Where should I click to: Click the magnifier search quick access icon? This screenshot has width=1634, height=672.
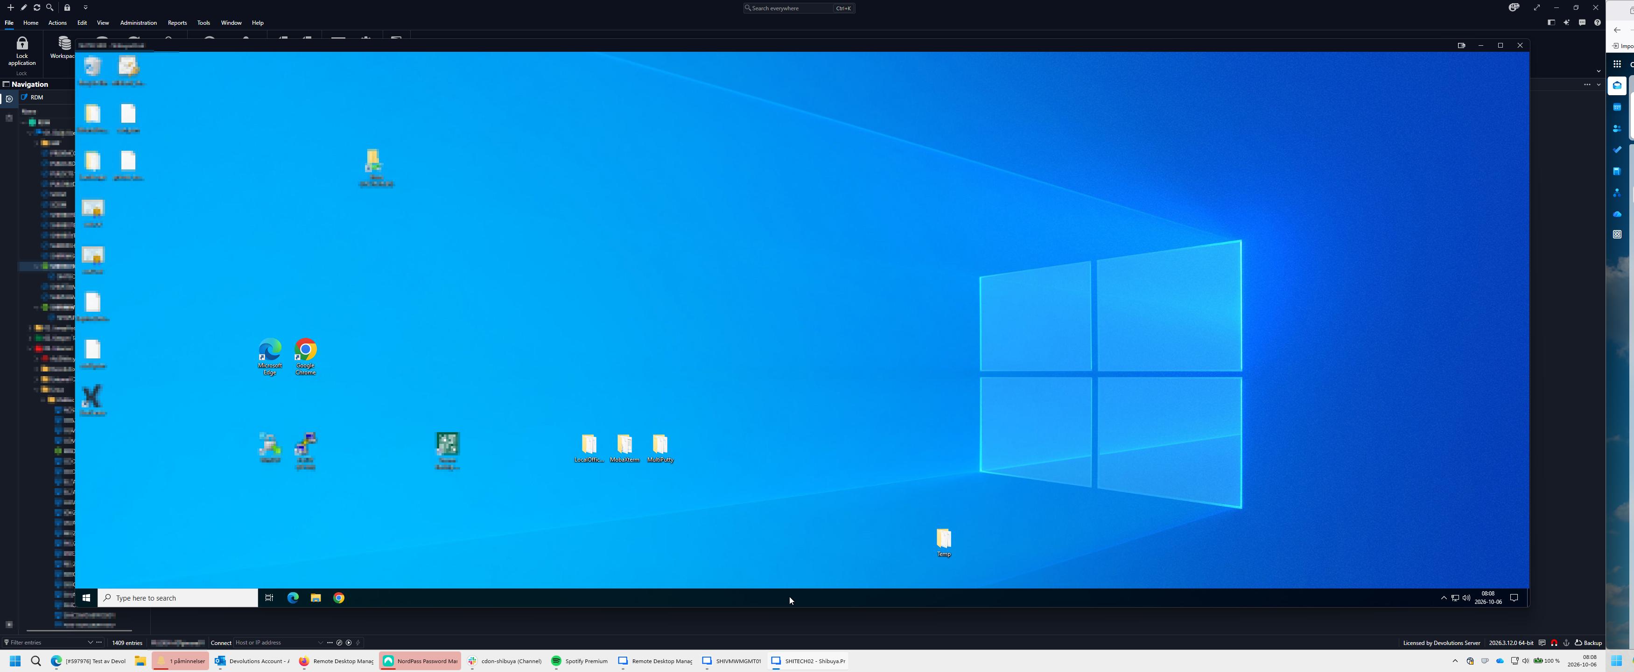[49, 7]
